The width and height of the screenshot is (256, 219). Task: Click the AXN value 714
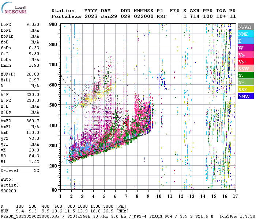pos(195,16)
